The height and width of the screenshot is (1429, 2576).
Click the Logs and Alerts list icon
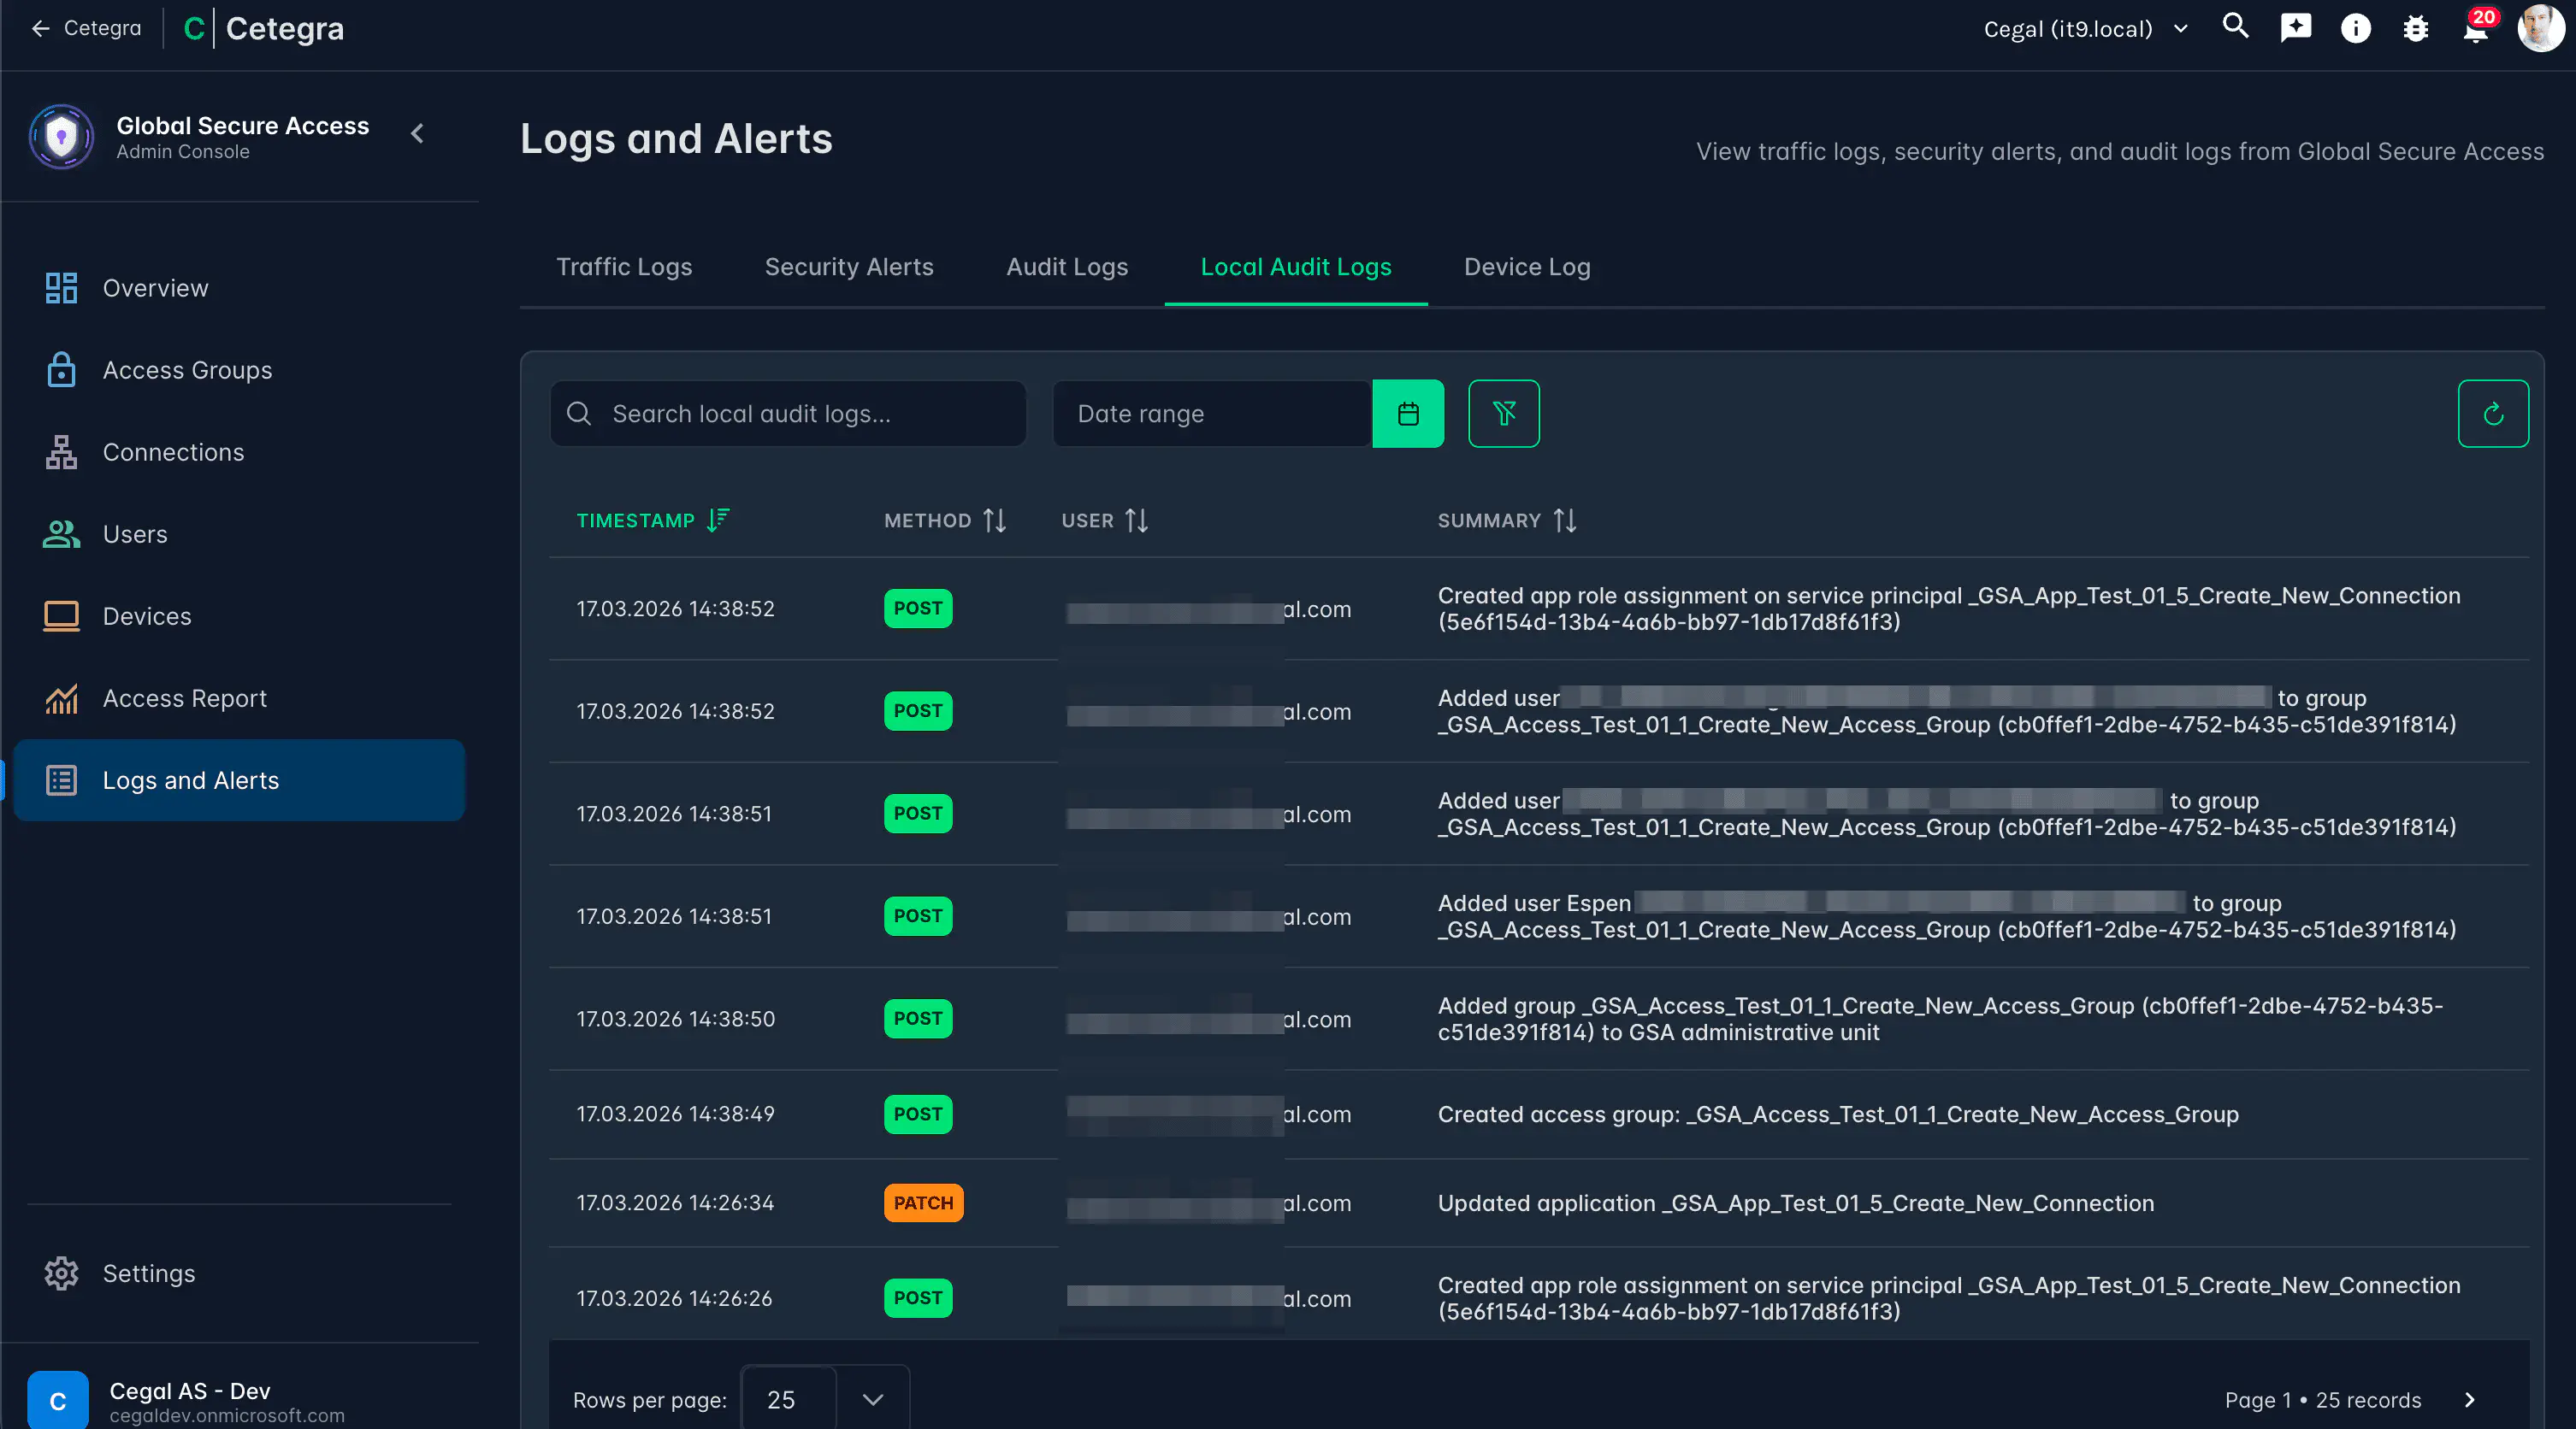tap(61, 780)
